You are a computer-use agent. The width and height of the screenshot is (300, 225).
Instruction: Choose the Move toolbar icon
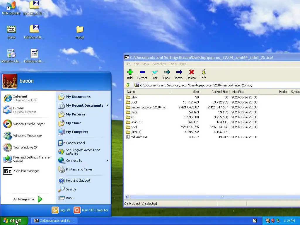179,74
